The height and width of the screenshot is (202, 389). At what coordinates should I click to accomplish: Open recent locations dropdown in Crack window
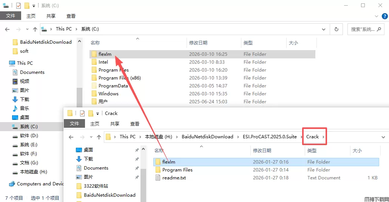pos(91,137)
